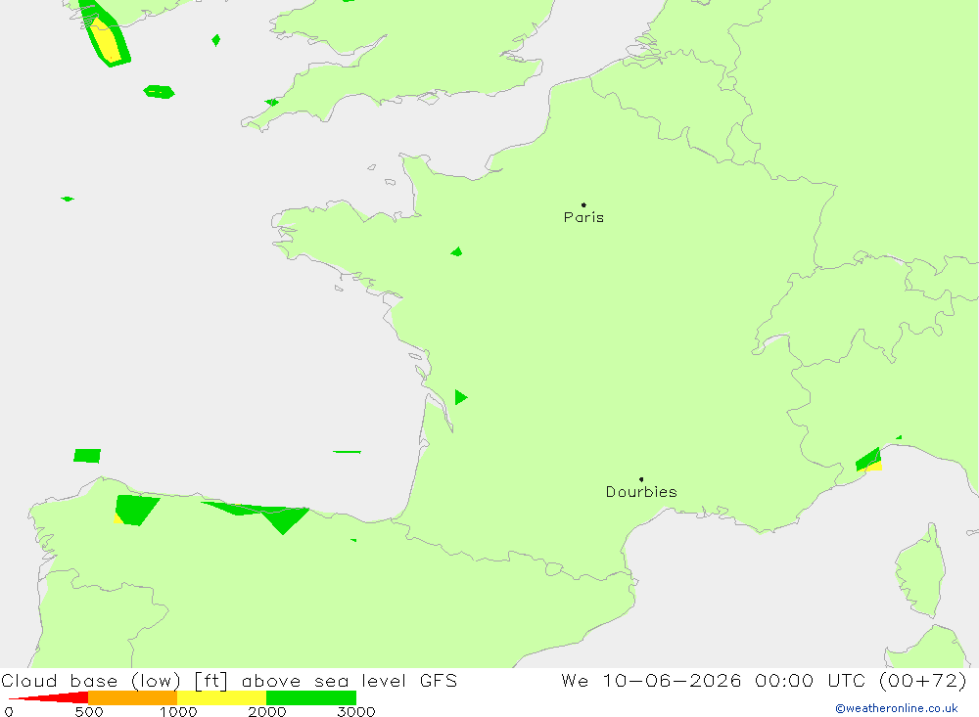Click the 3000 legend scale value
This screenshot has height=717, width=979.
[356, 711]
